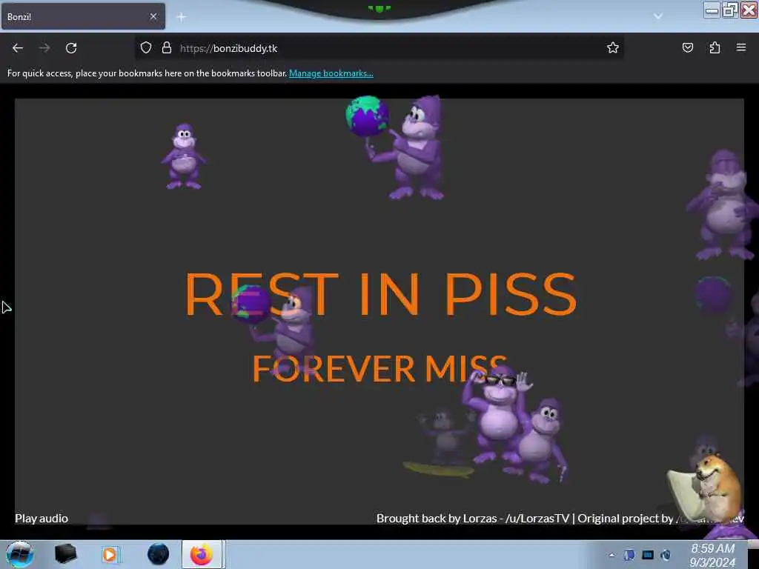Click the small Bonzi gorilla with crossed arms
This screenshot has height=569, width=759.
[x=184, y=156]
